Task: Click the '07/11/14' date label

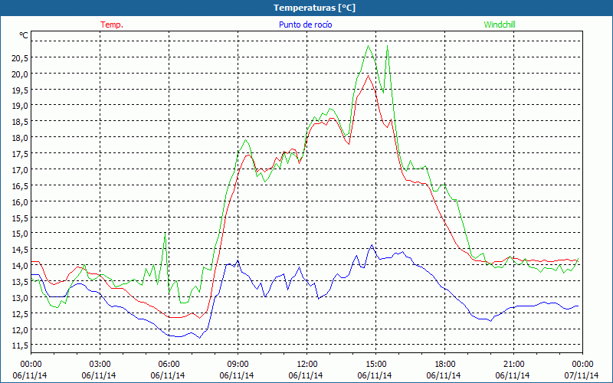Action: pos(582,375)
